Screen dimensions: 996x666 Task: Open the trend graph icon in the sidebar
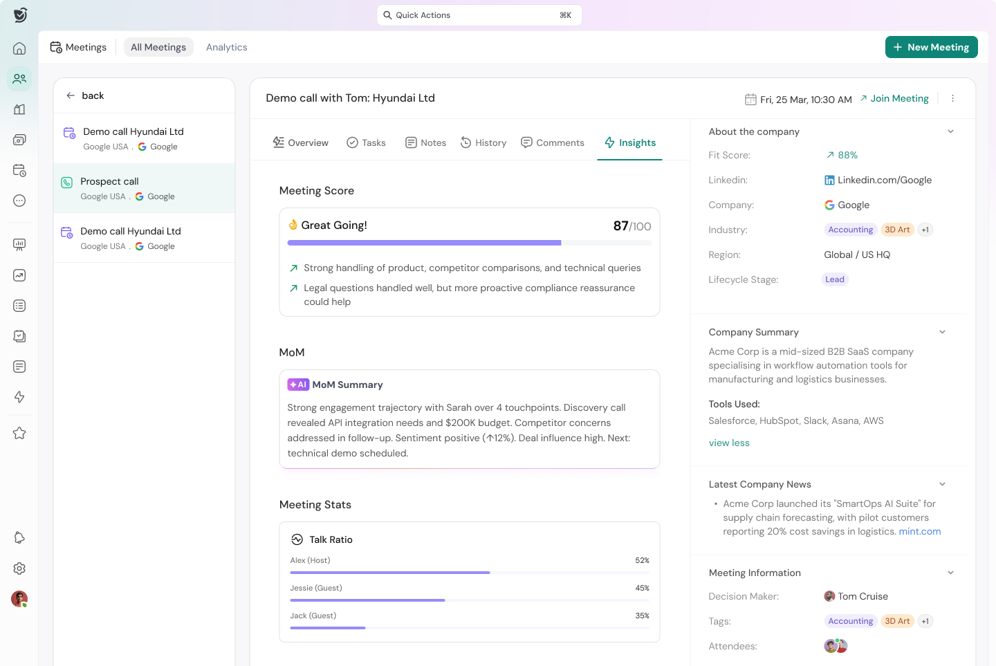click(19, 275)
